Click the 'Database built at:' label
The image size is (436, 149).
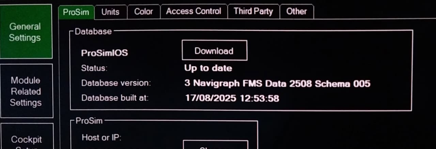[x=115, y=98]
